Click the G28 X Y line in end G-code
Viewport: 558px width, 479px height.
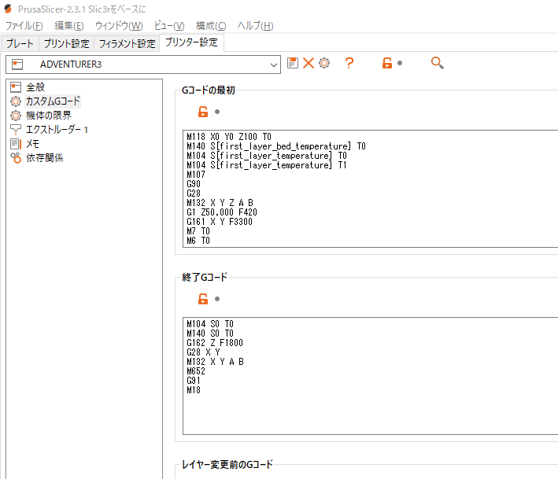pos(204,352)
